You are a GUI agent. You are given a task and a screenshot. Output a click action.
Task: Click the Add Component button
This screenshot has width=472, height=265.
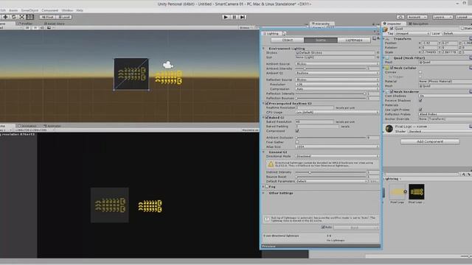(x=430, y=141)
